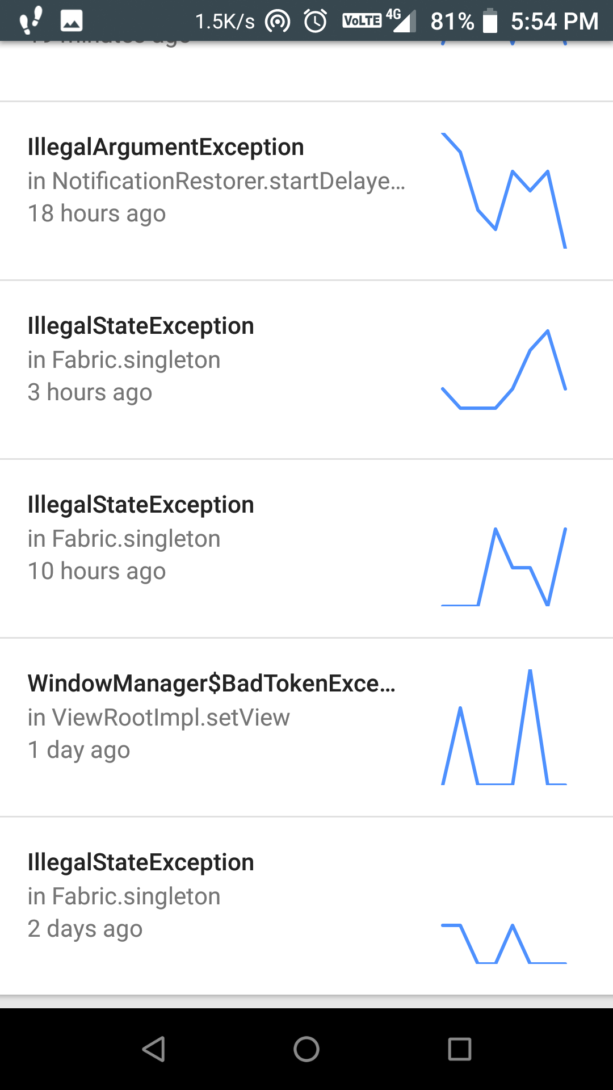Tap the sparkline for 10 hours ago crash
The height and width of the screenshot is (1090, 613).
pyautogui.click(x=504, y=567)
